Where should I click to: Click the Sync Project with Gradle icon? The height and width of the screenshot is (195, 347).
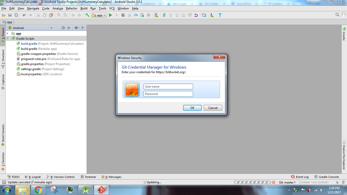click(x=164, y=15)
